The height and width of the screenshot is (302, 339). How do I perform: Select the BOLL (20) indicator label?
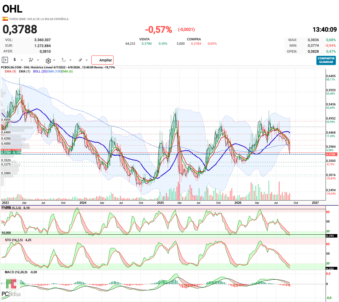click(x=40, y=71)
